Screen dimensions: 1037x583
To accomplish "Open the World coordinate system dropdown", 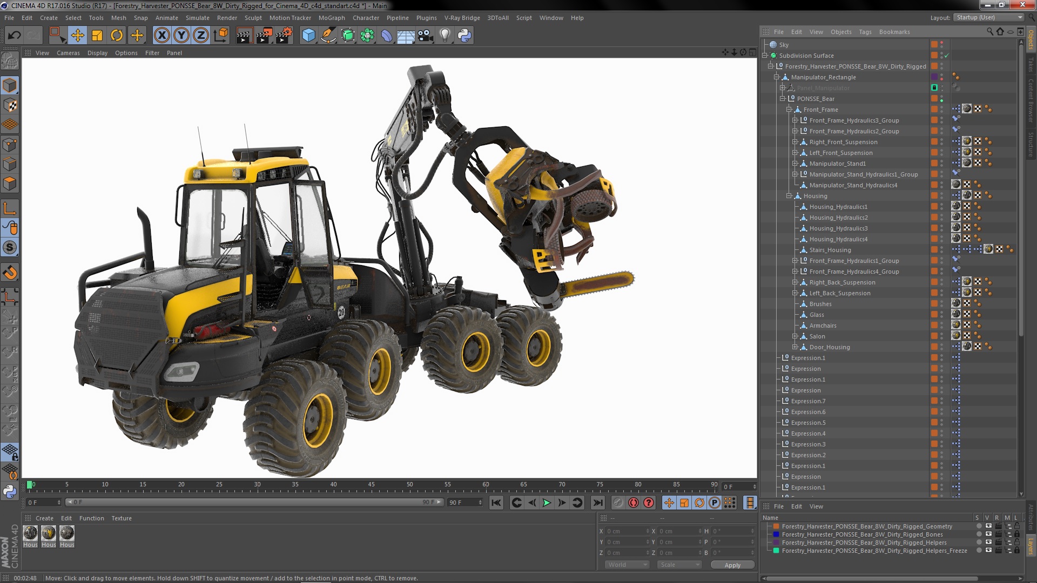I will [x=627, y=565].
